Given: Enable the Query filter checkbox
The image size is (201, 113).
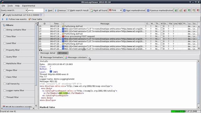Looking at the screenshot, I should (5, 56).
